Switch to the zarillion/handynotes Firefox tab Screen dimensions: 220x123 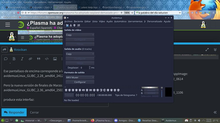[x=113, y=7]
